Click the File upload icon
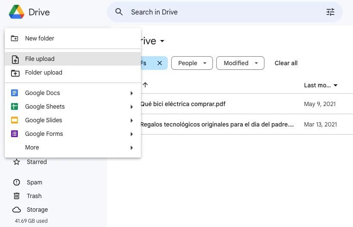 [15, 59]
